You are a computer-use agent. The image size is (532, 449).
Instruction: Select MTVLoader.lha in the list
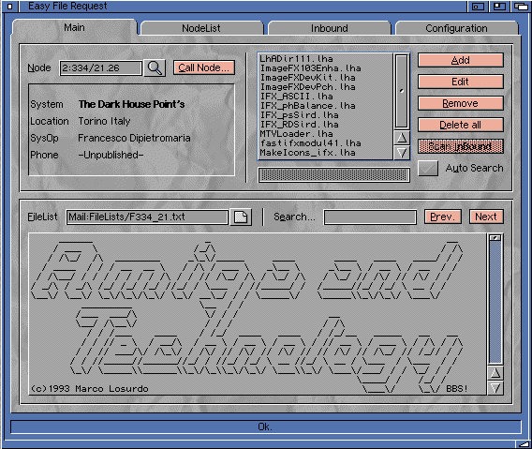[325, 134]
